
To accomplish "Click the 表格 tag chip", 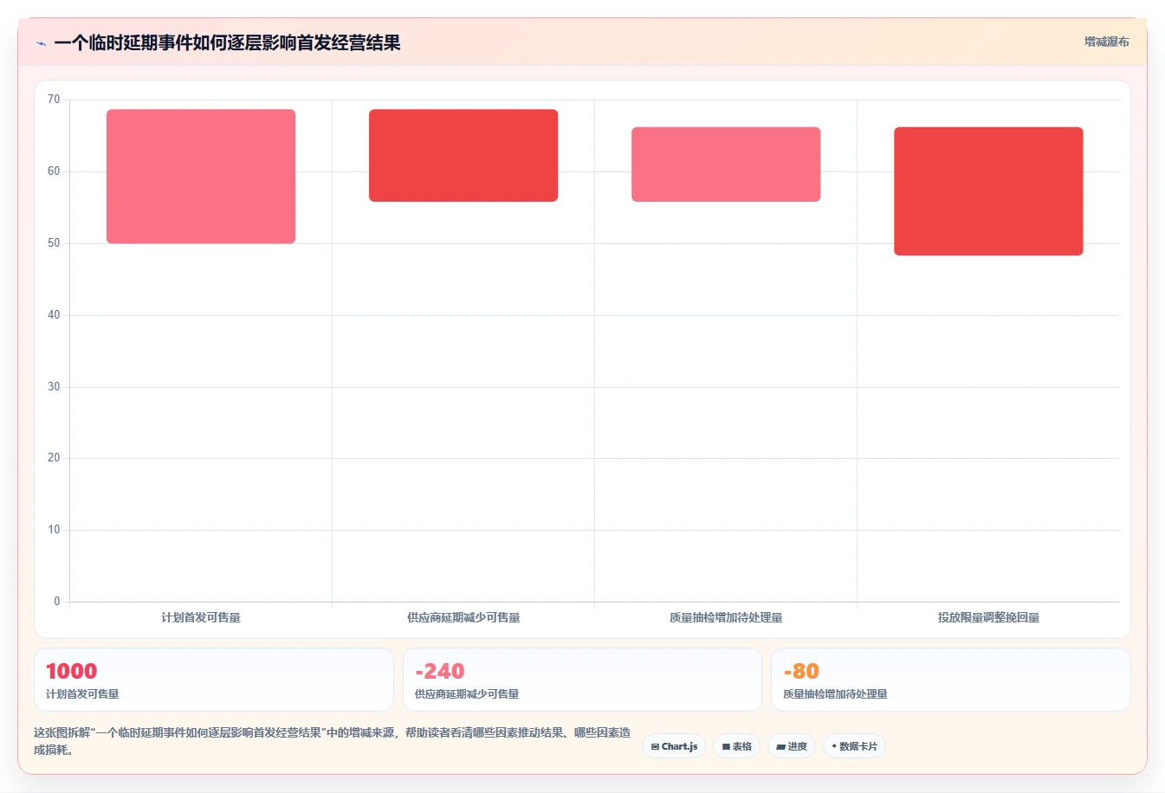I will 736,746.
